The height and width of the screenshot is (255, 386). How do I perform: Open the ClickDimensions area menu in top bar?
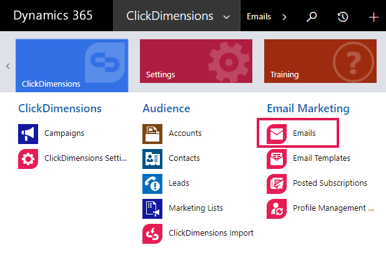(x=177, y=16)
